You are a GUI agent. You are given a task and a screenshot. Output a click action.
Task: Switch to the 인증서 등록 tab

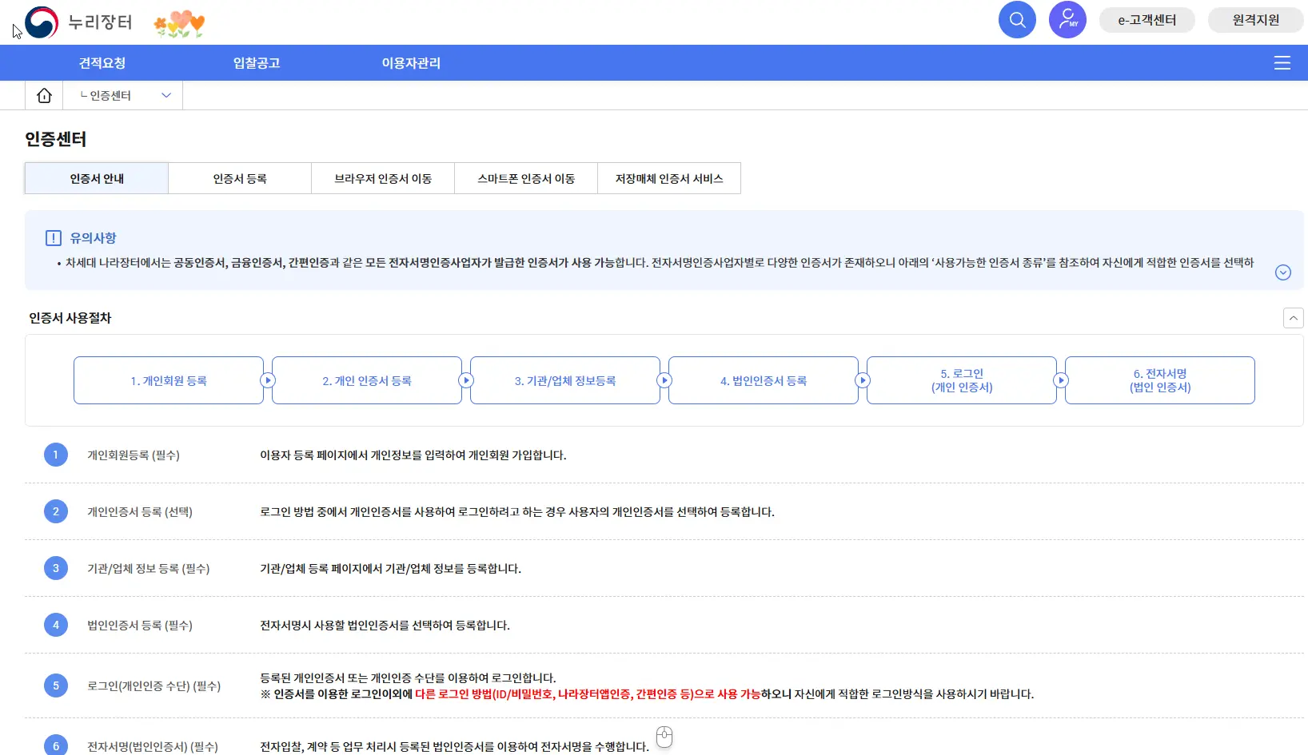(239, 177)
